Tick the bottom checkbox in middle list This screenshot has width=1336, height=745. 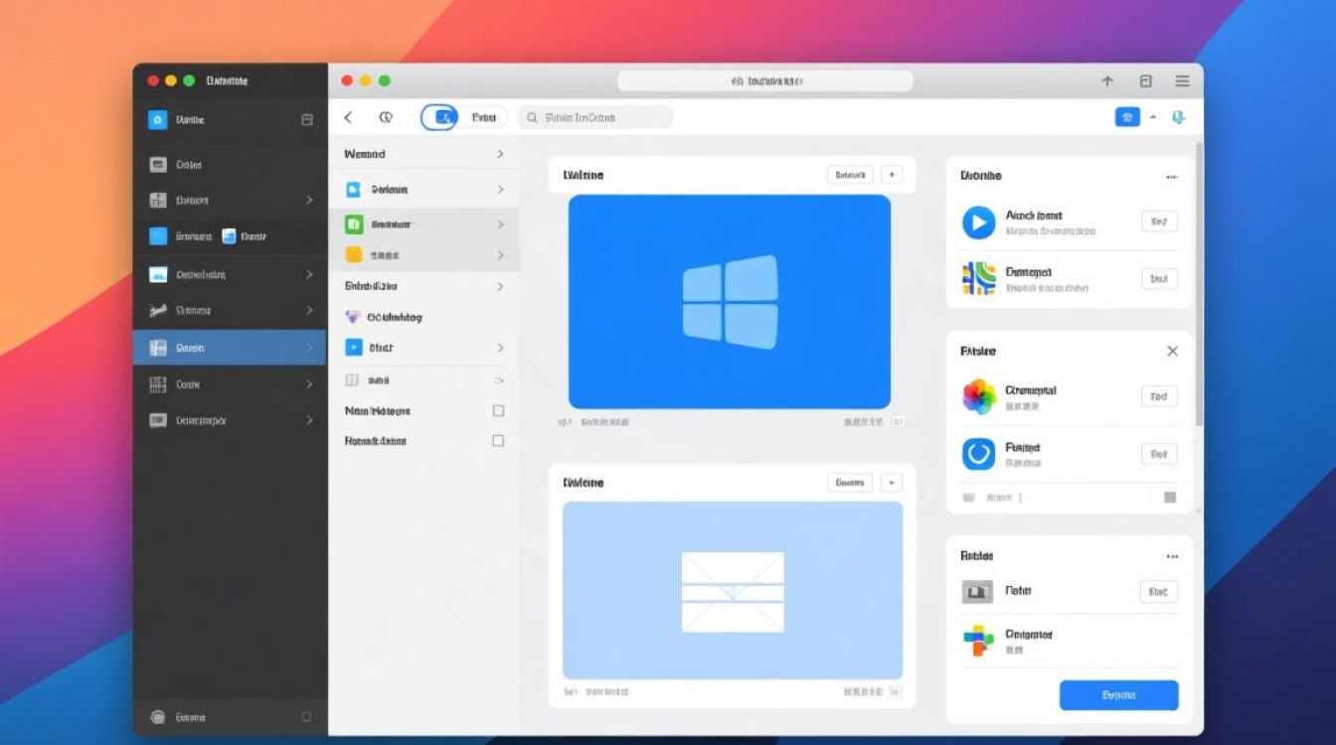[498, 441]
